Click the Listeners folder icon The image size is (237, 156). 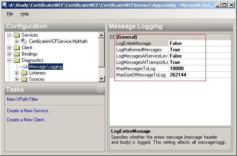24,73
